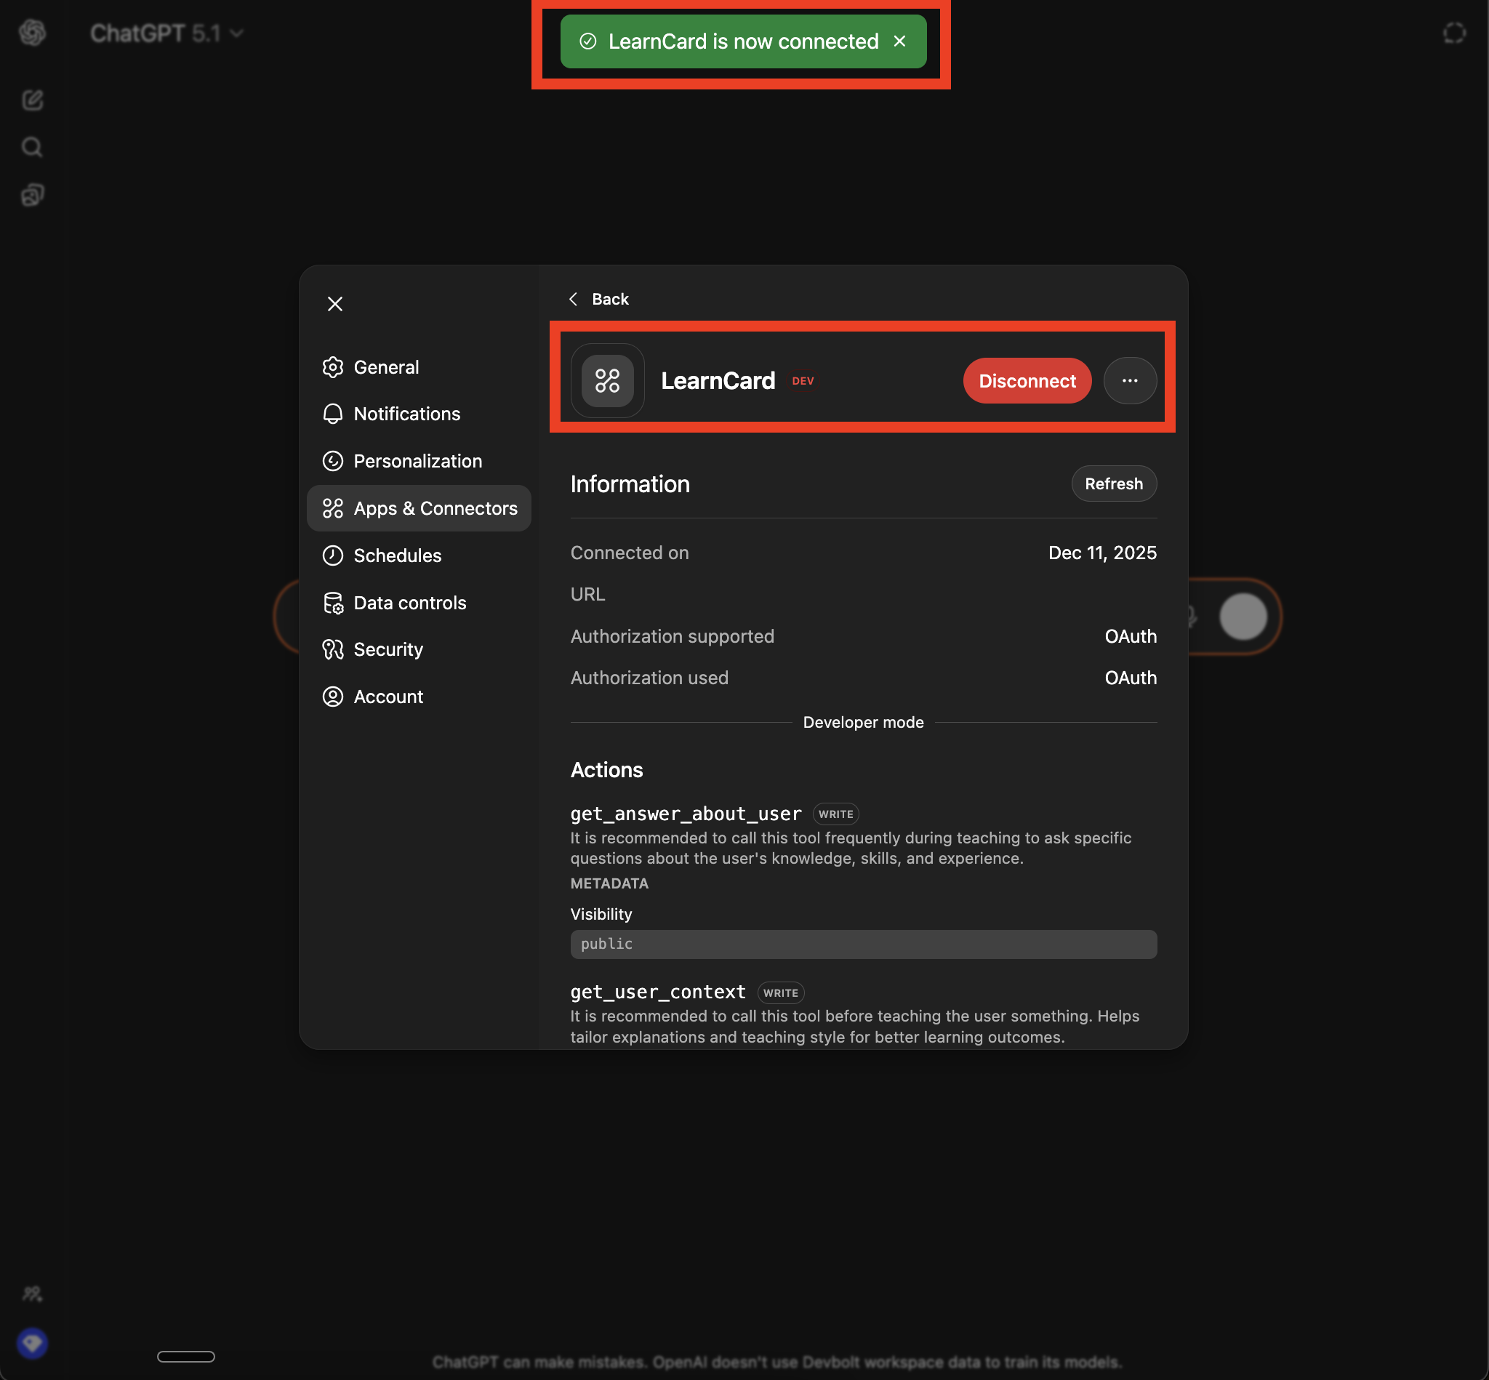Select the Personalization tab
The image size is (1489, 1380).
pos(417,462)
